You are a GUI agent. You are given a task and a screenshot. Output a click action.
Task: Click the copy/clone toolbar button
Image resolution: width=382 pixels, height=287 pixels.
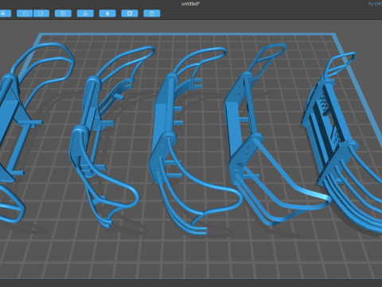[x=63, y=14]
